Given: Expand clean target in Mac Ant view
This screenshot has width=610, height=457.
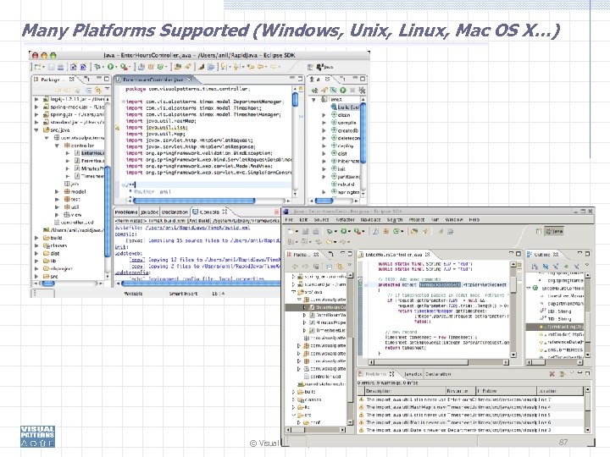Looking at the screenshot, I should (324, 115).
